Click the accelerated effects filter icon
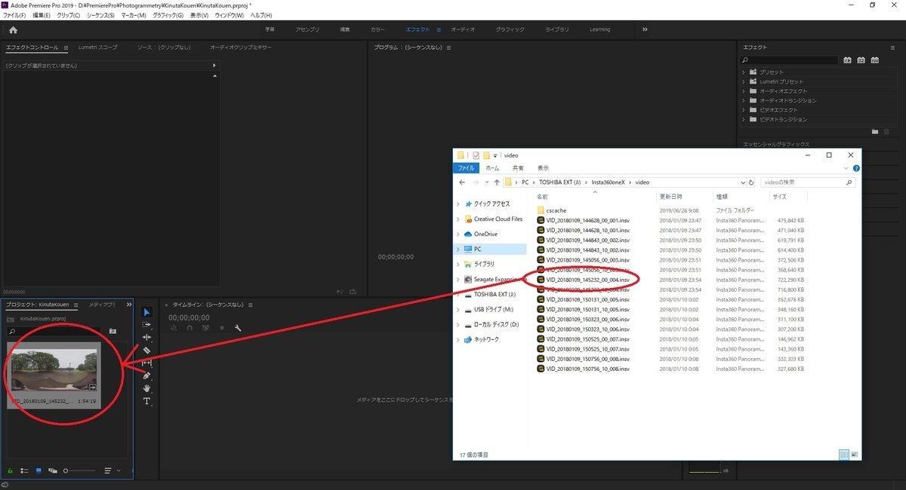Image resolution: width=906 pixels, height=490 pixels. [x=848, y=60]
